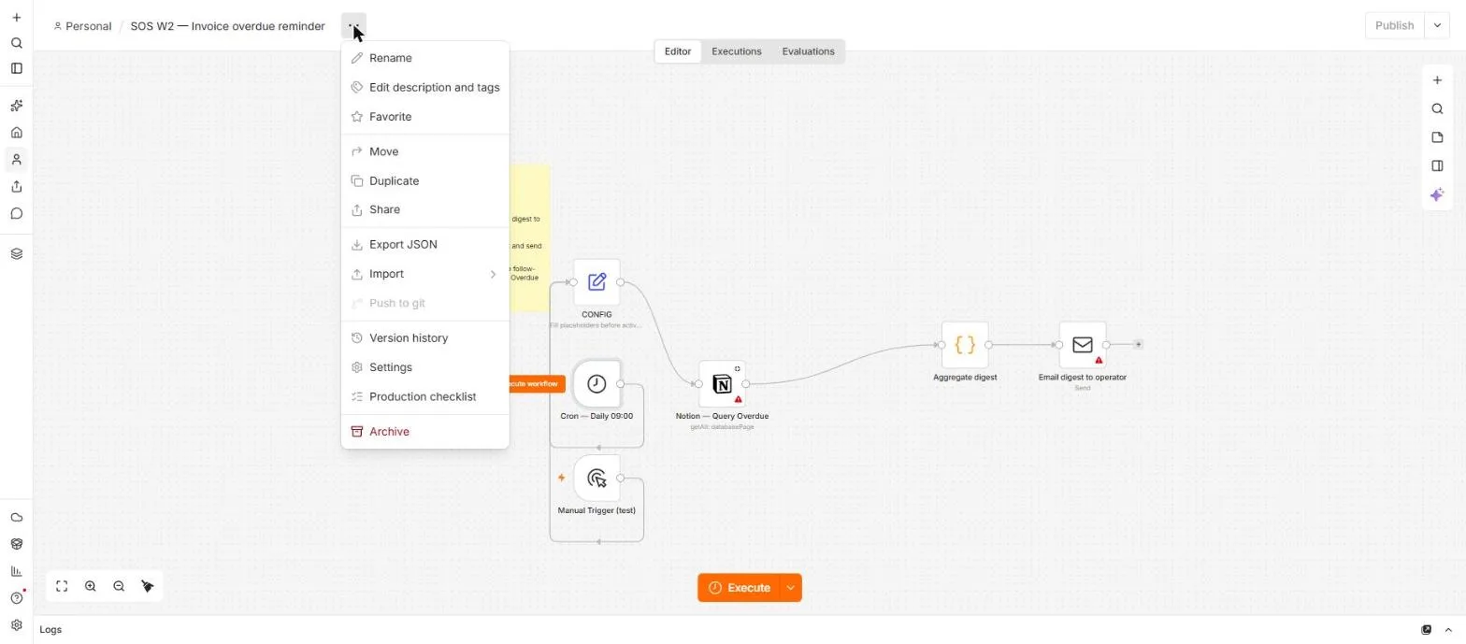Add a sticky note from the right toolbar
Screen dimensions: 1466x644
tap(1437, 137)
